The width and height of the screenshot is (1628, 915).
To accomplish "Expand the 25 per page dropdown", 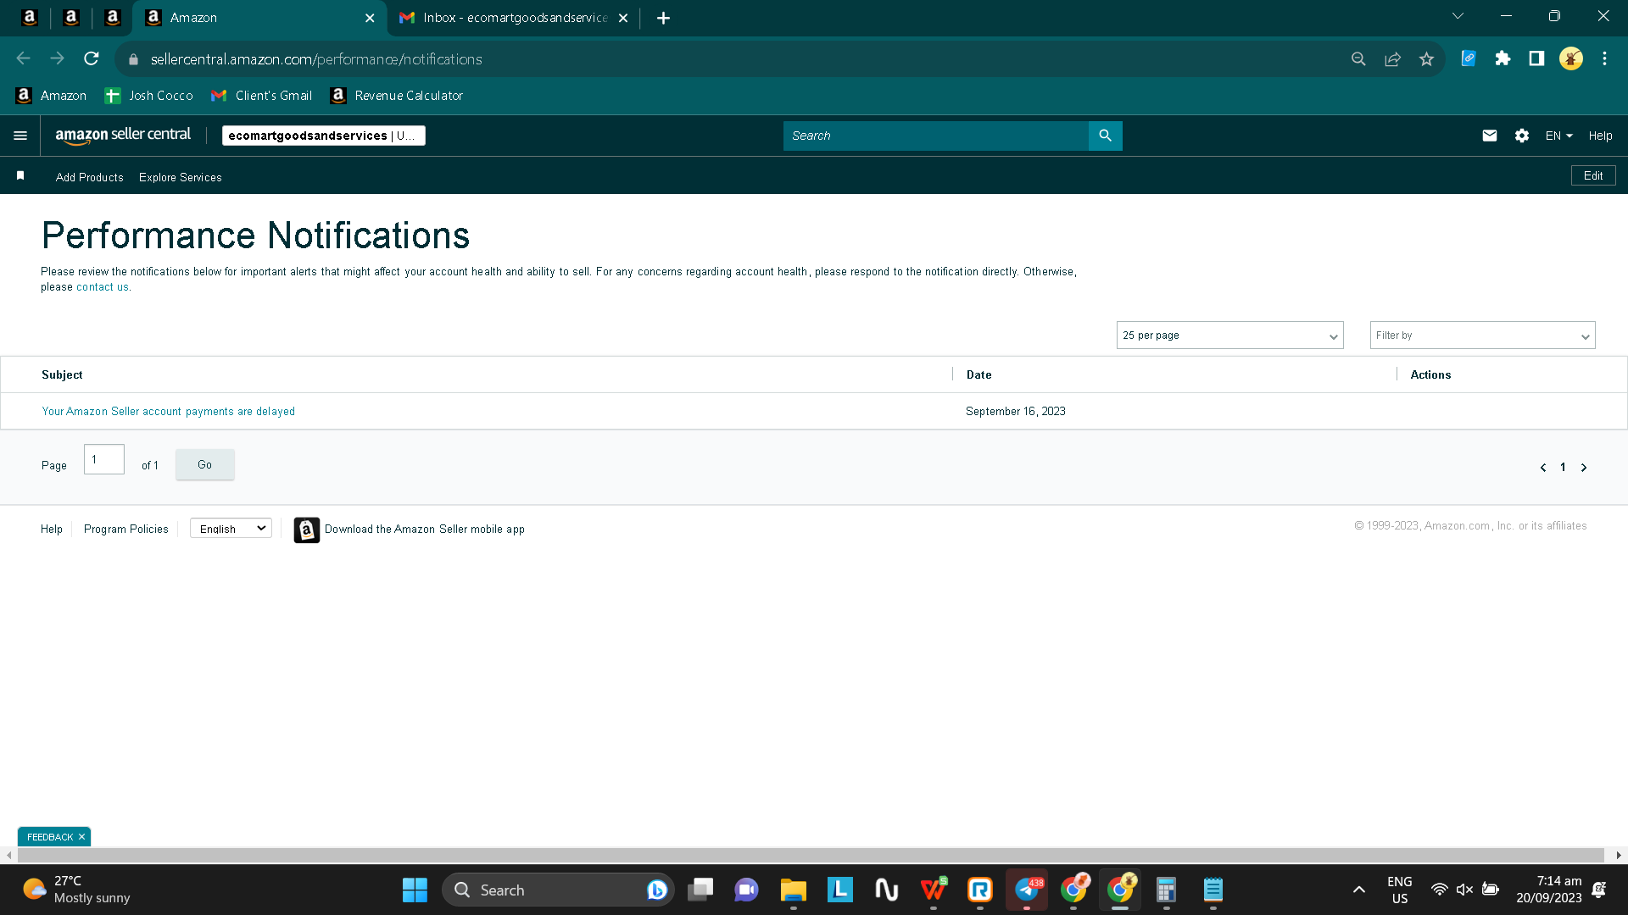I will coord(1229,335).
